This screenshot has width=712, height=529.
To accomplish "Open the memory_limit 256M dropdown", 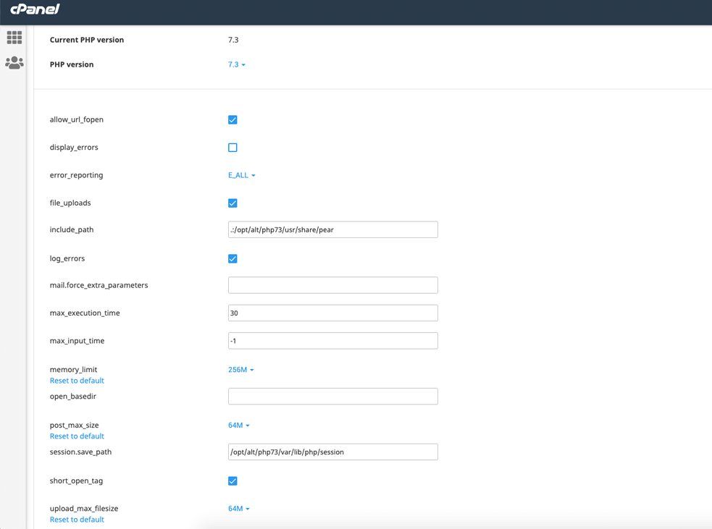I will 239,369.
